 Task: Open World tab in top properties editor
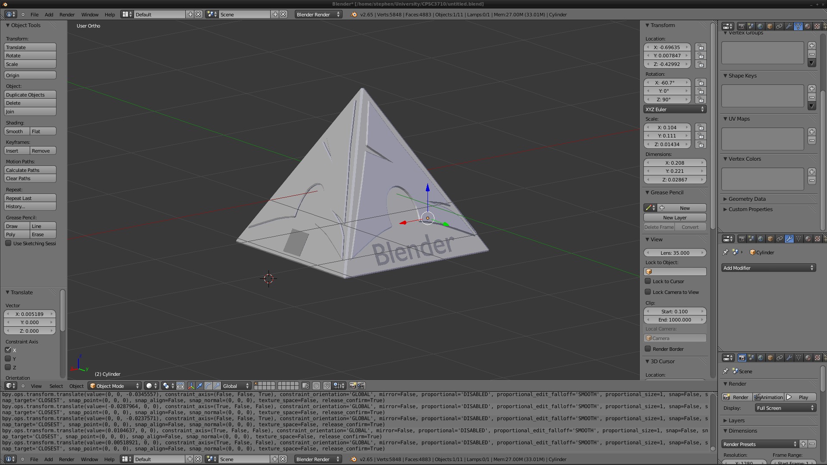point(760,26)
